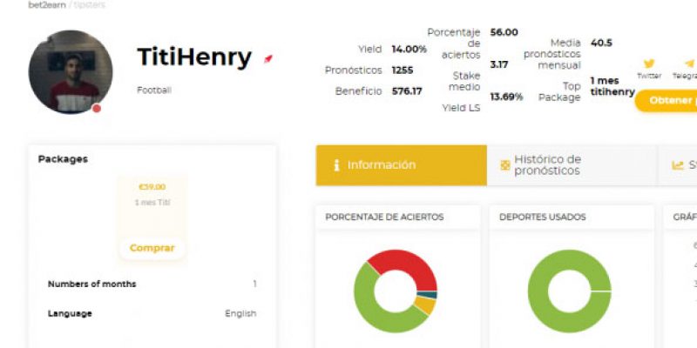Viewport: 697px width, 348px height.
Task: Click the chart icon in third tab
Action: click(x=677, y=165)
